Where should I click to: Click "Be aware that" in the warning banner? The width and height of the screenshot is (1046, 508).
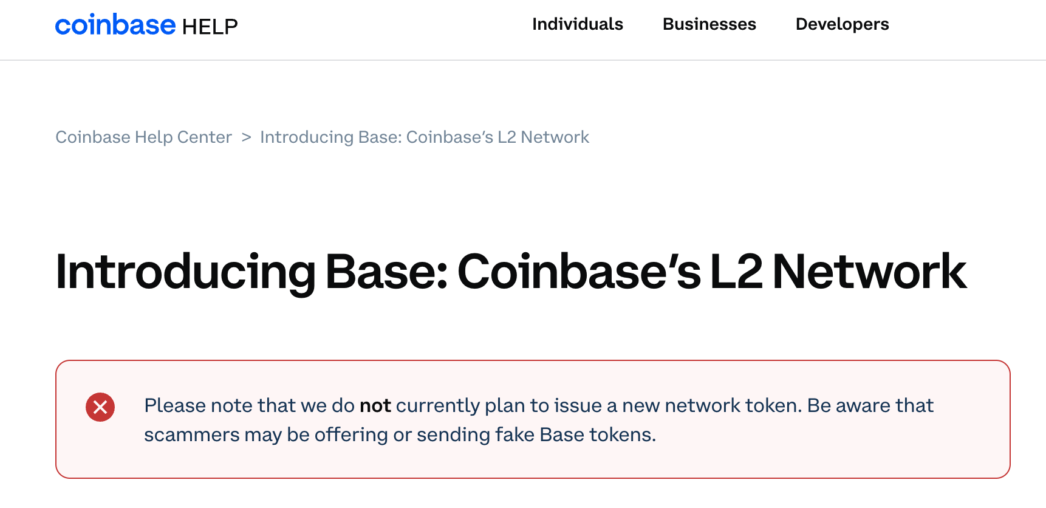click(x=870, y=405)
